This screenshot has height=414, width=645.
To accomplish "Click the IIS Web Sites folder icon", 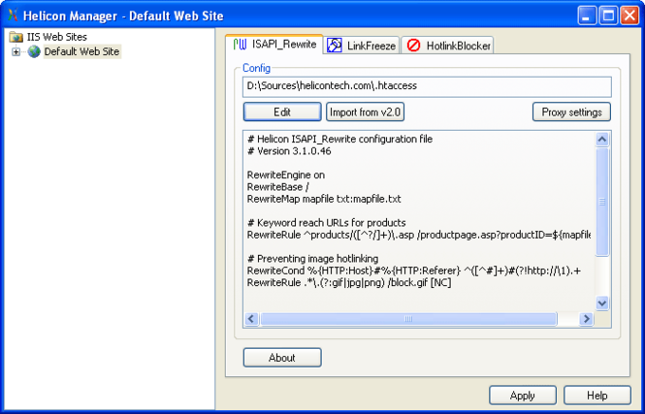I will click(16, 37).
